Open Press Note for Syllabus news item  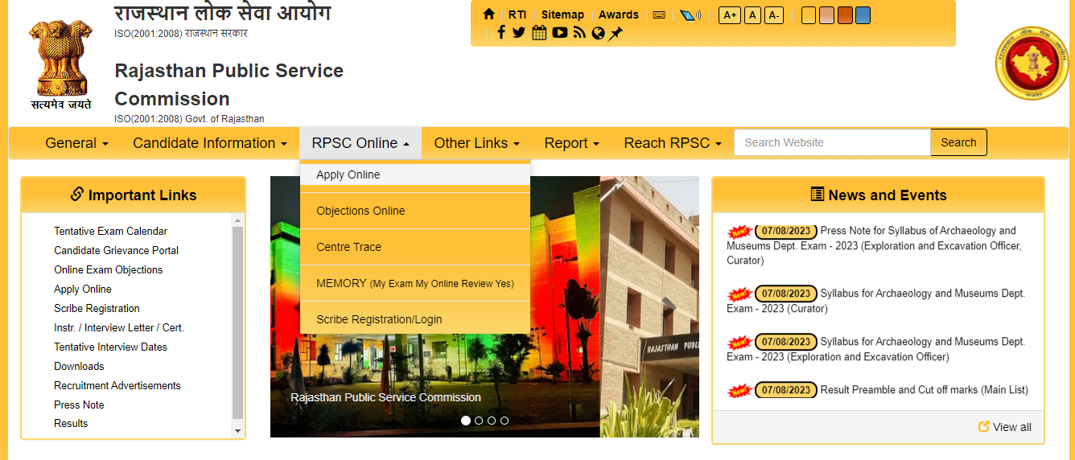click(874, 245)
